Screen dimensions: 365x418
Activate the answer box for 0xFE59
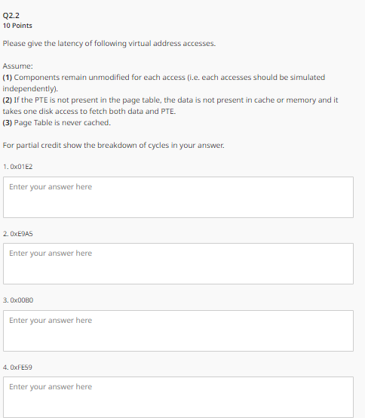pos(178,397)
